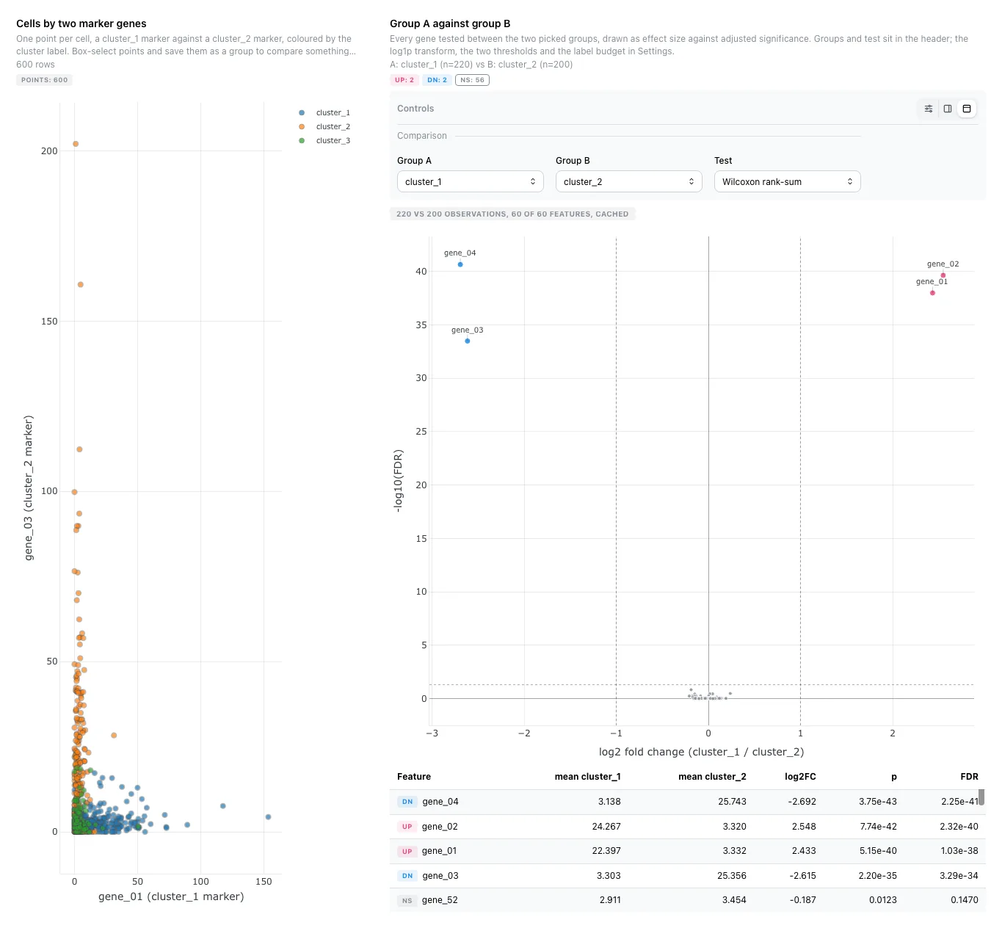1002x928 pixels.
Task: Select the gene_04 point on the volcano plot
Action: point(460,264)
